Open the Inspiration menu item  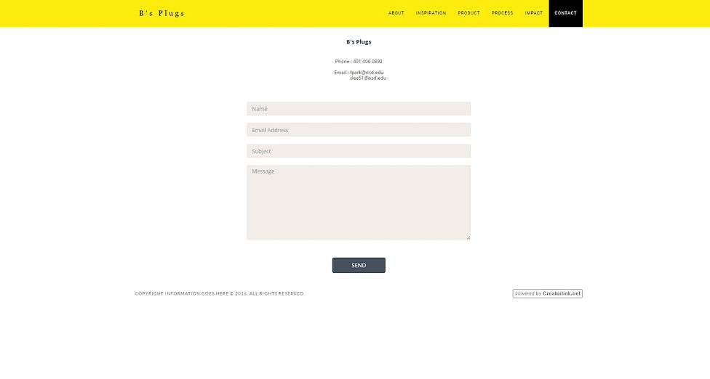pos(431,13)
